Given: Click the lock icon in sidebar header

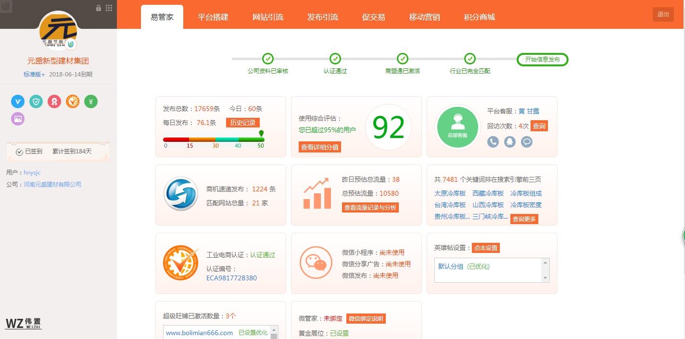Looking at the screenshot, I should coord(99,8).
